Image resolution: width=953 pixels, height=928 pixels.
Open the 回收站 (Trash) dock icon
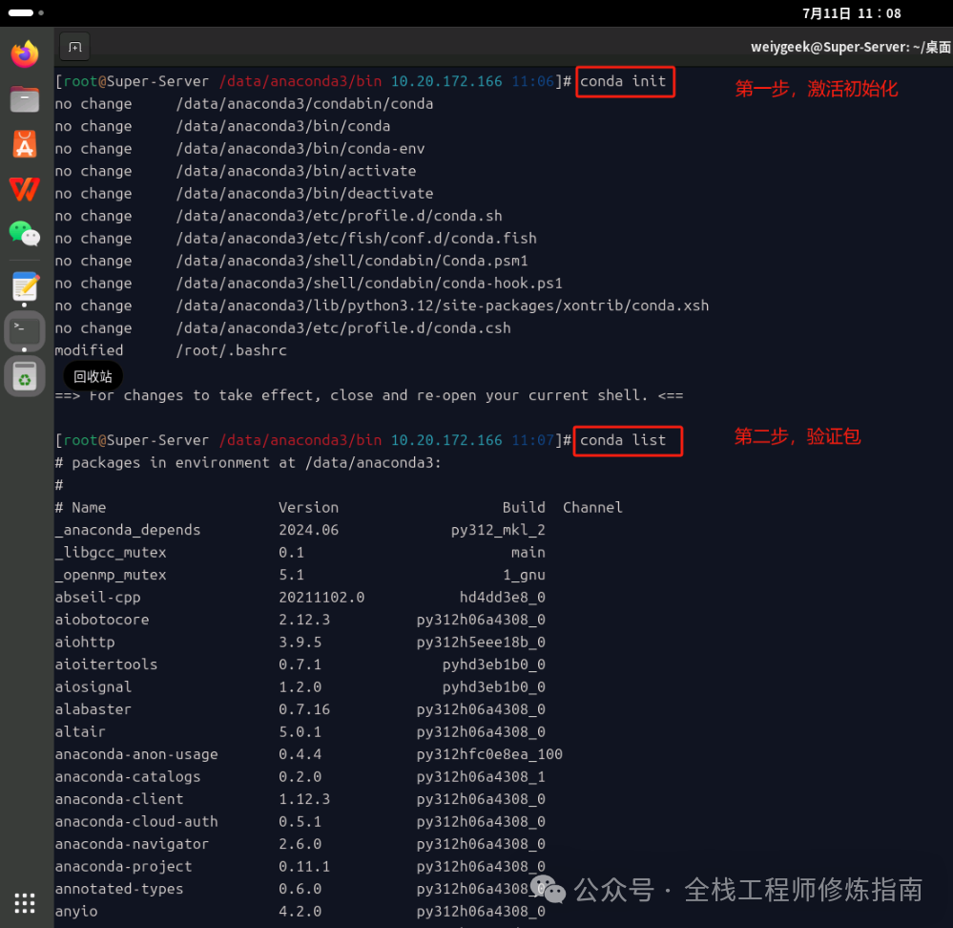pyautogui.click(x=24, y=375)
